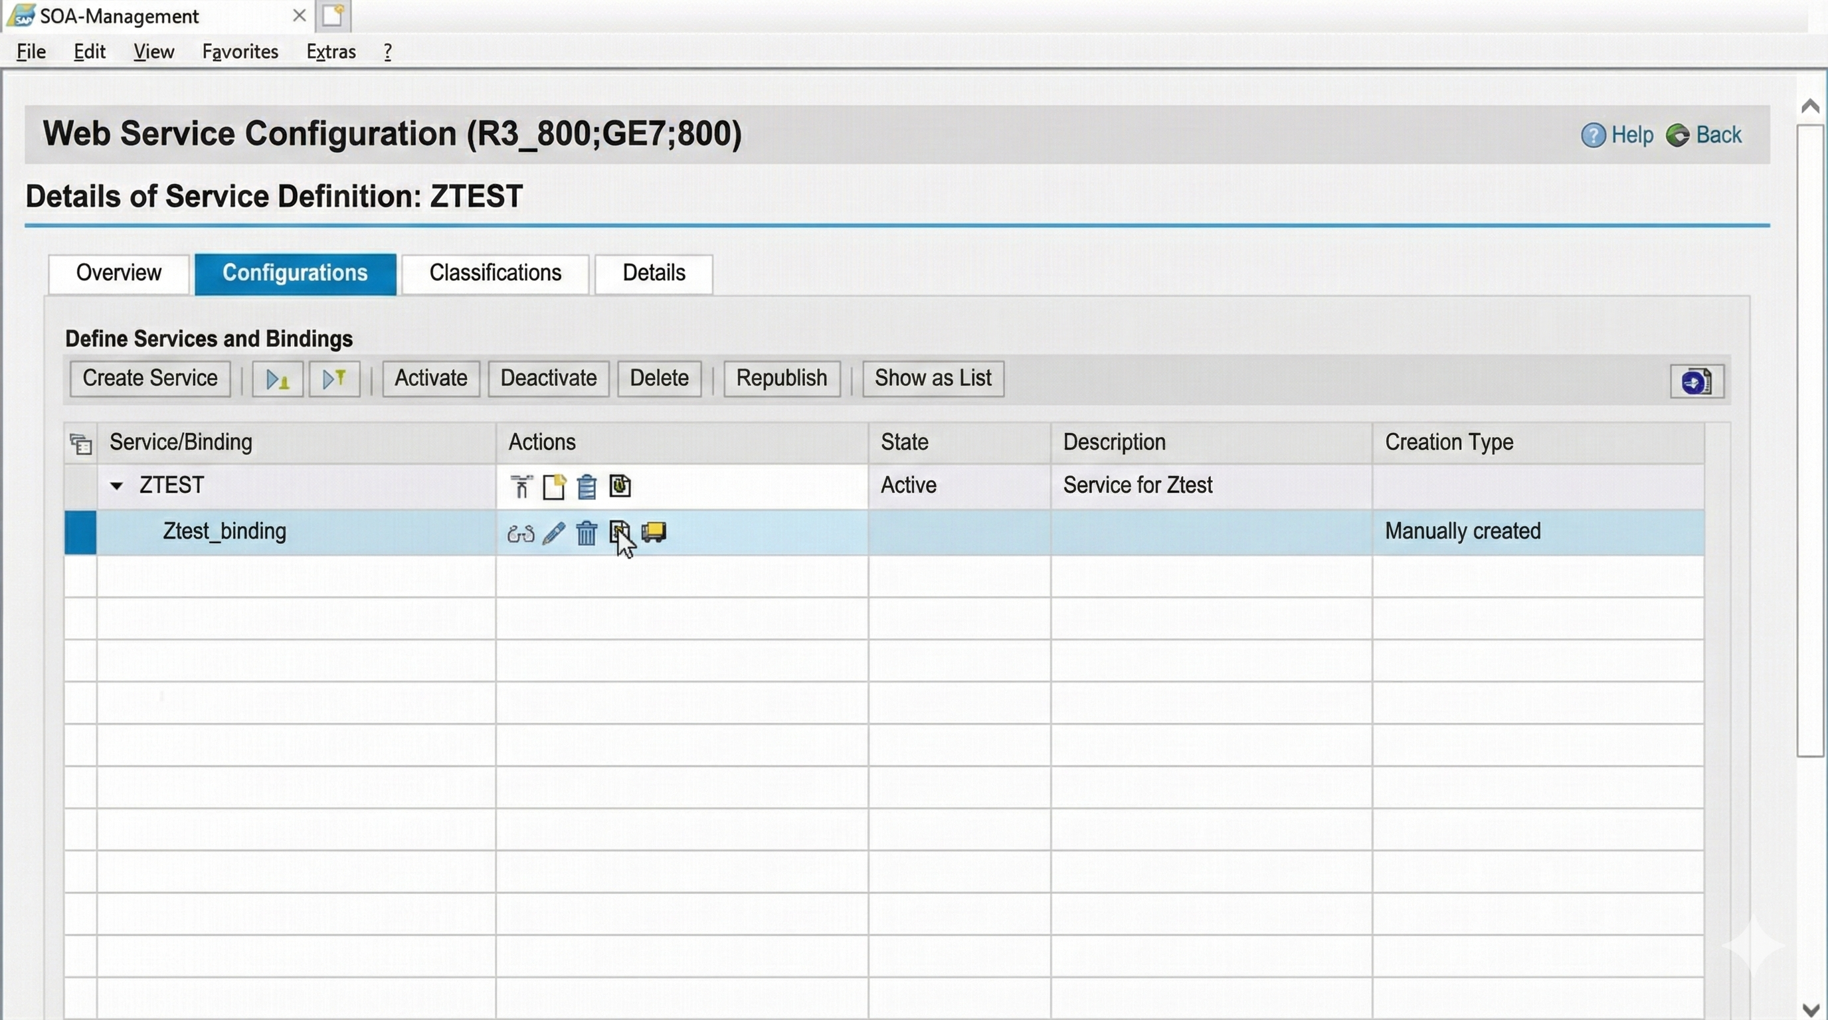
Task: Click the table hierarchy icon in header corner
Action: 81,444
